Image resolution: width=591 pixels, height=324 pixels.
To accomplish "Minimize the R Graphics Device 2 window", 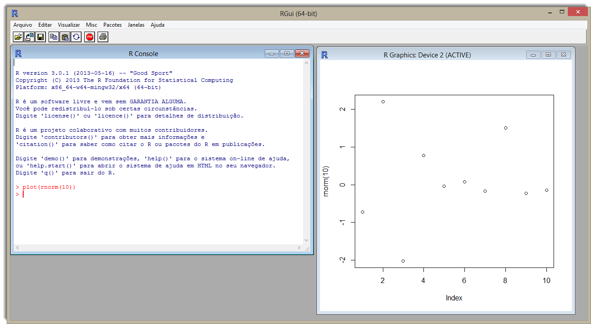I will click(x=534, y=55).
